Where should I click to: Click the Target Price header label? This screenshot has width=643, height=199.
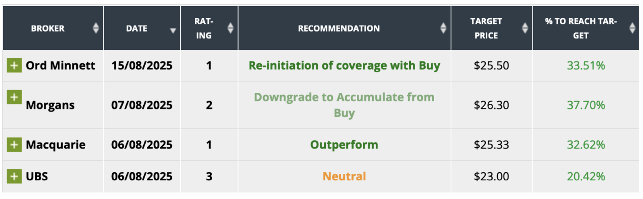[x=486, y=29]
